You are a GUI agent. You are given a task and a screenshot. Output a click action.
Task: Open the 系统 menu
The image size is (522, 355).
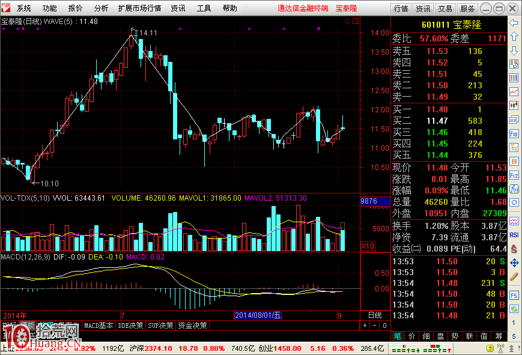point(23,8)
